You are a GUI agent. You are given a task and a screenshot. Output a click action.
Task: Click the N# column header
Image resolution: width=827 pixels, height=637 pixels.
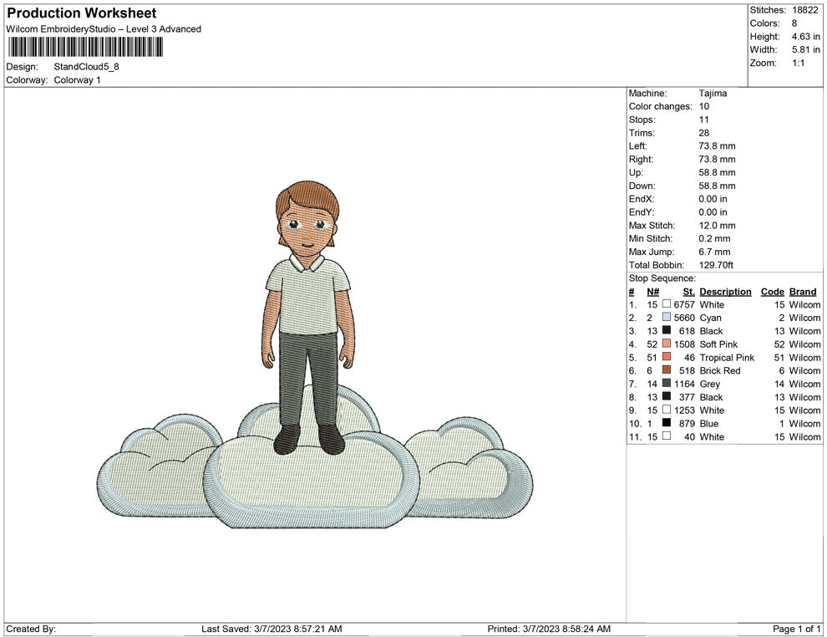pyautogui.click(x=652, y=292)
